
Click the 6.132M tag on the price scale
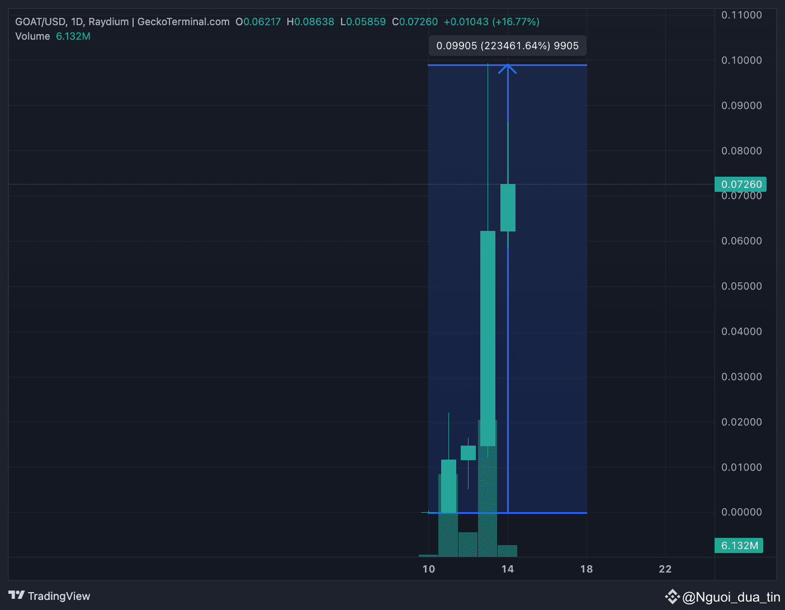[x=739, y=545]
